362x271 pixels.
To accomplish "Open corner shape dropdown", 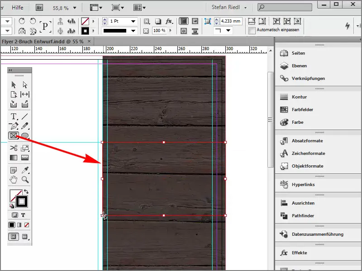I will coord(228,30).
